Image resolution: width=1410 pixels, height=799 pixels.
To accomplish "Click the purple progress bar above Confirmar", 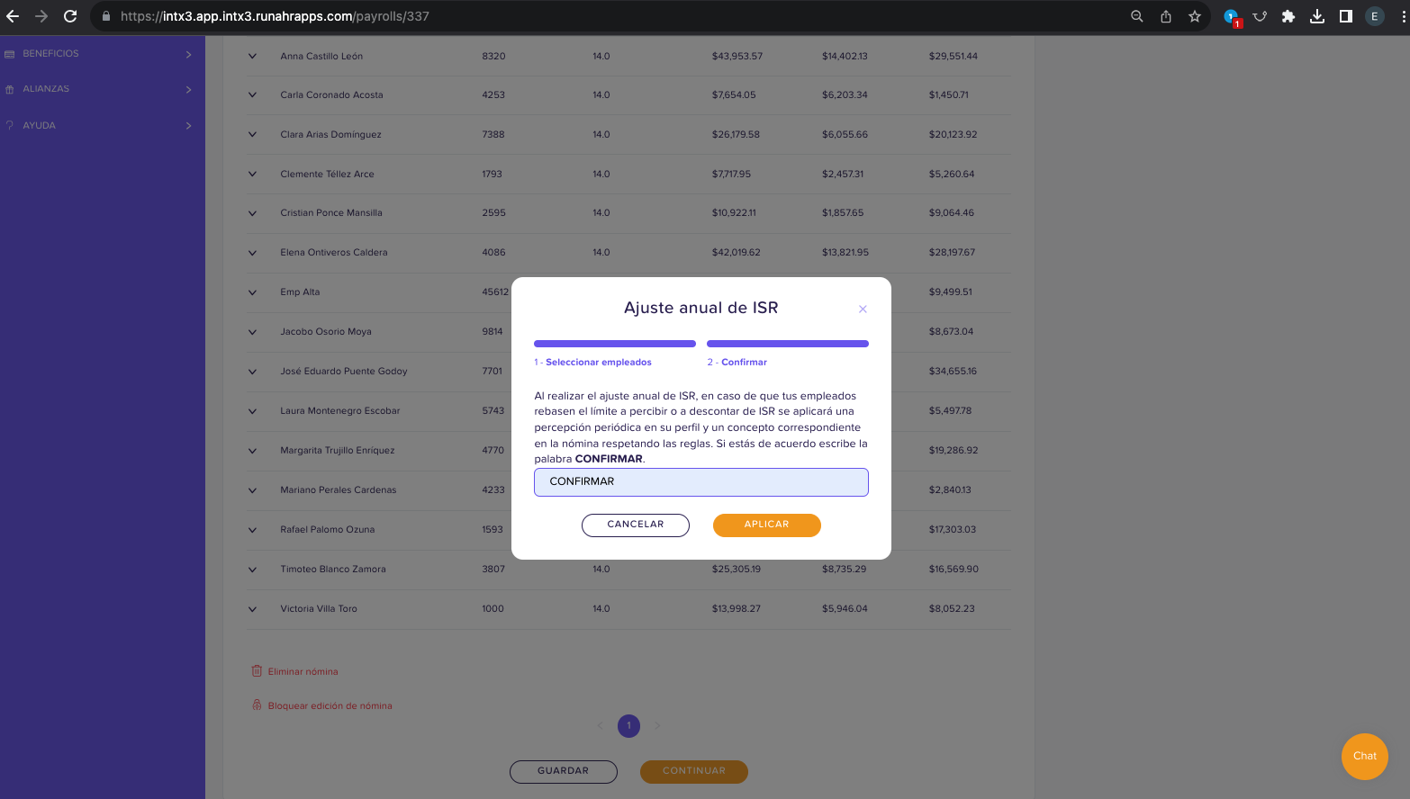I will tap(787, 343).
